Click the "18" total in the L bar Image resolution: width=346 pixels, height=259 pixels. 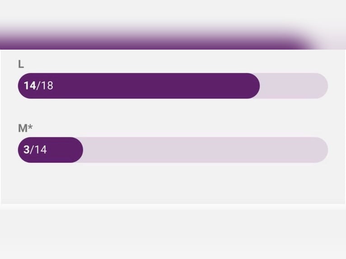pos(47,85)
